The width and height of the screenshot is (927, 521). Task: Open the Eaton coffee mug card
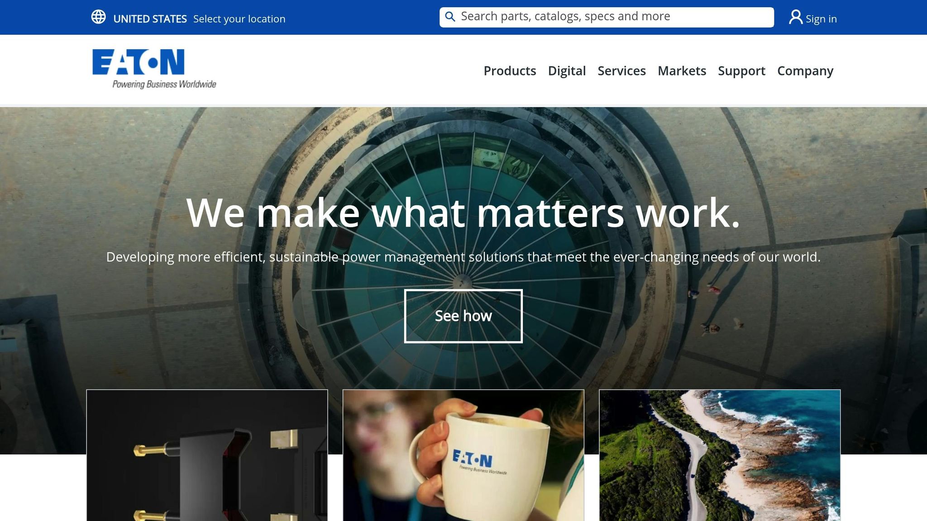463,455
